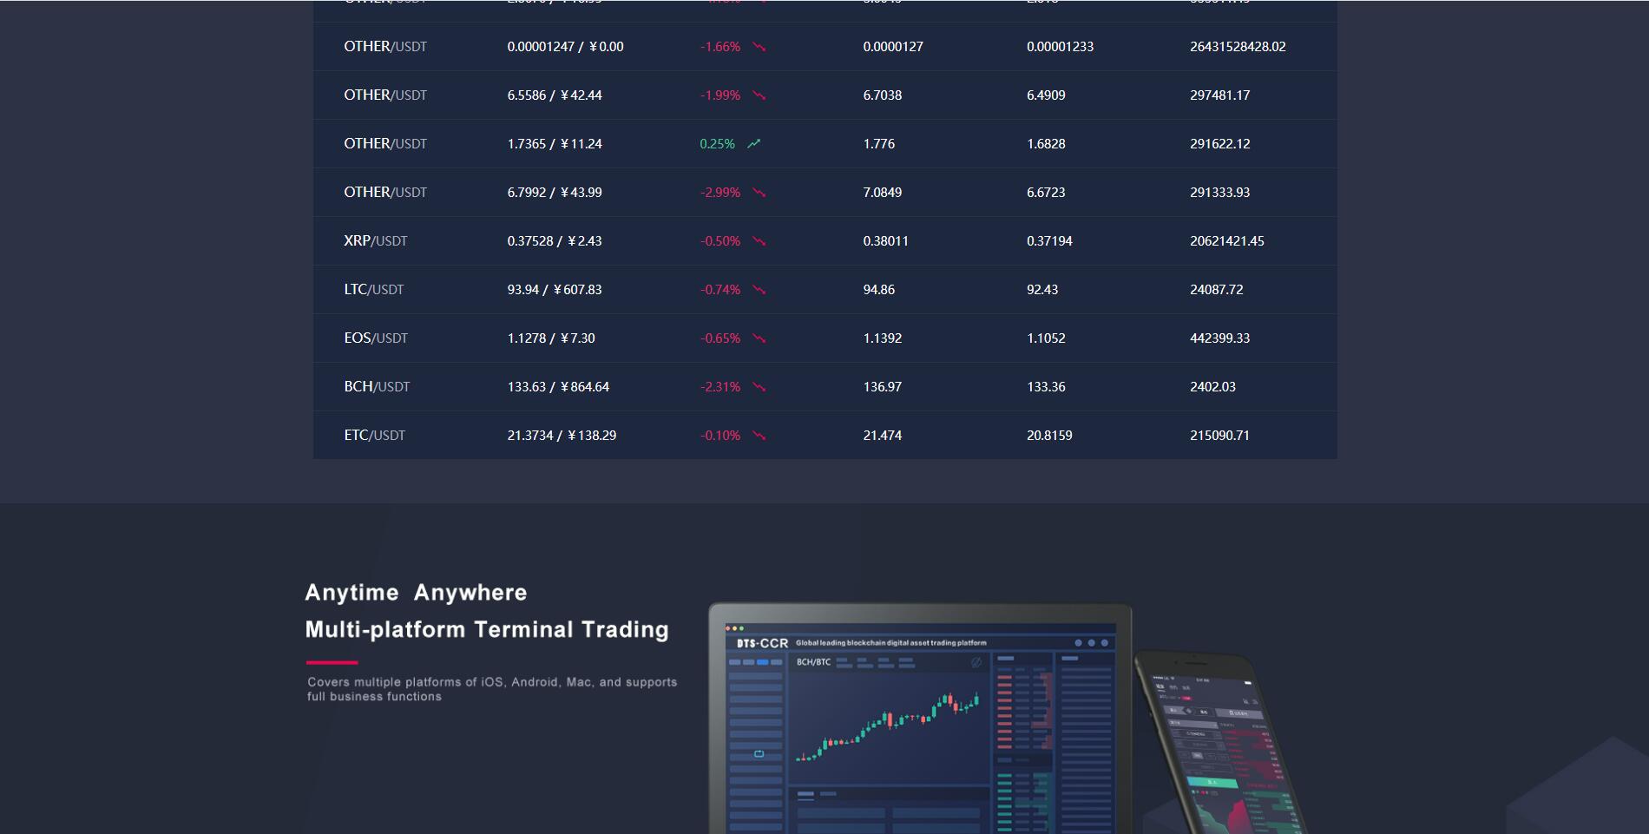
Task: Click the downtrend arrow next to -1.99%
Action: [759, 95]
